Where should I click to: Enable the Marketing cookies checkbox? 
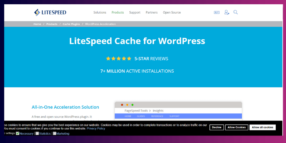click(54, 133)
